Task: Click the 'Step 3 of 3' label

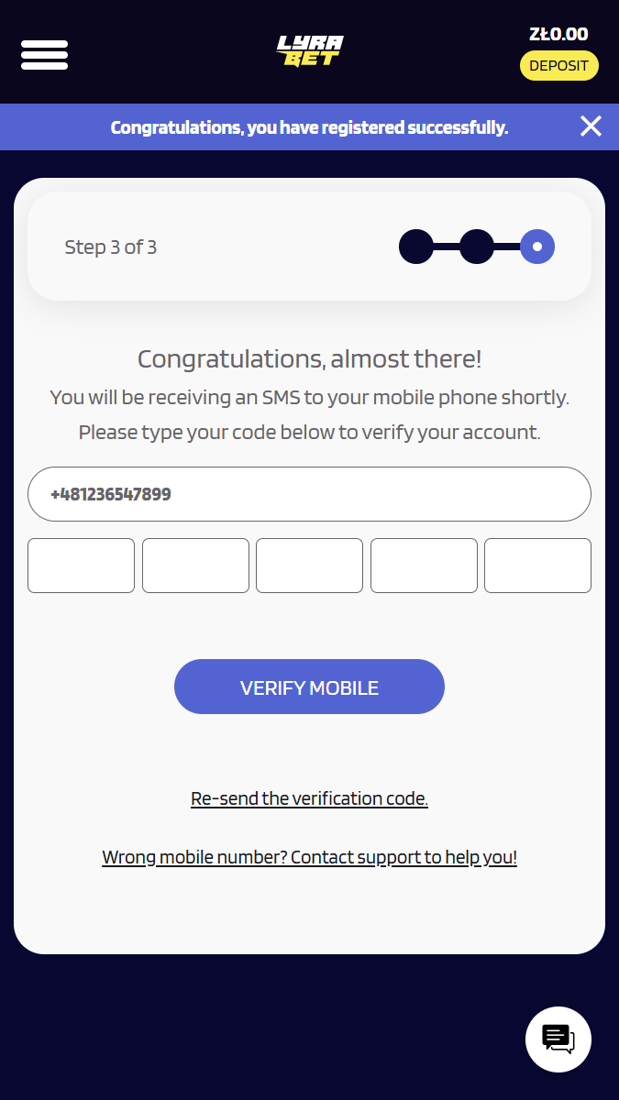Action: 111,247
